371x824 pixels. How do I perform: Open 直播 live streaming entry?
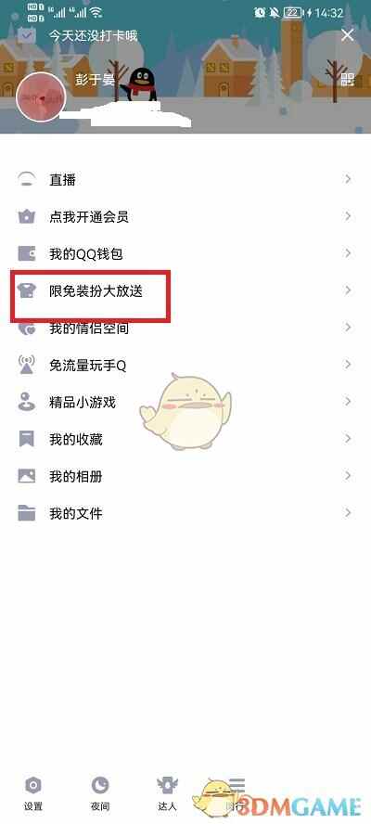185,180
